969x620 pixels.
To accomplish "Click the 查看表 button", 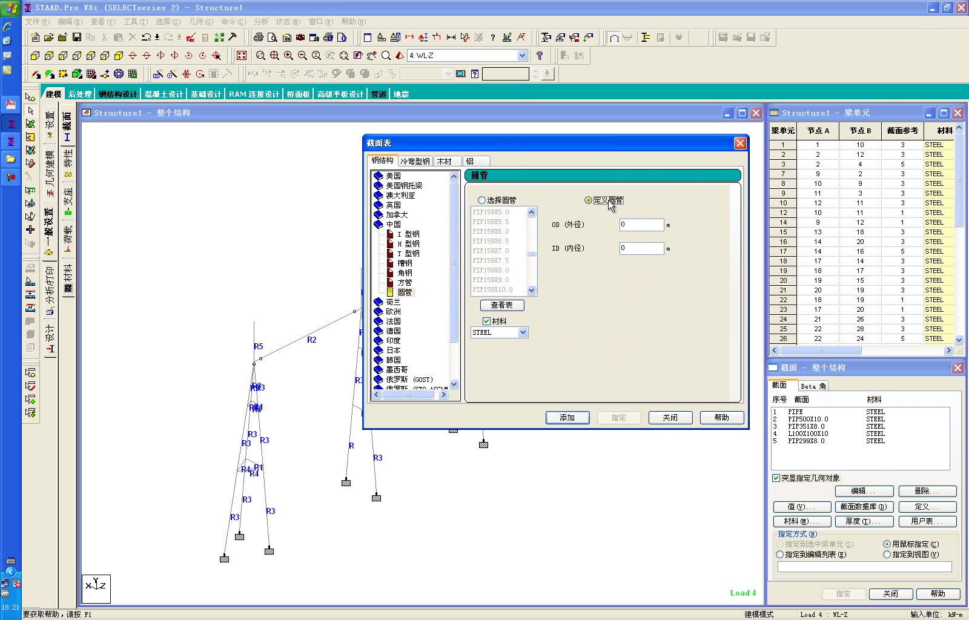I will click(502, 305).
